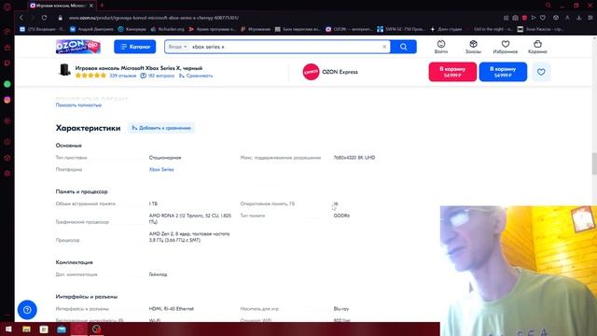
Task: Open the Везде search scope dropdown
Action: click(x=177, y=47)
